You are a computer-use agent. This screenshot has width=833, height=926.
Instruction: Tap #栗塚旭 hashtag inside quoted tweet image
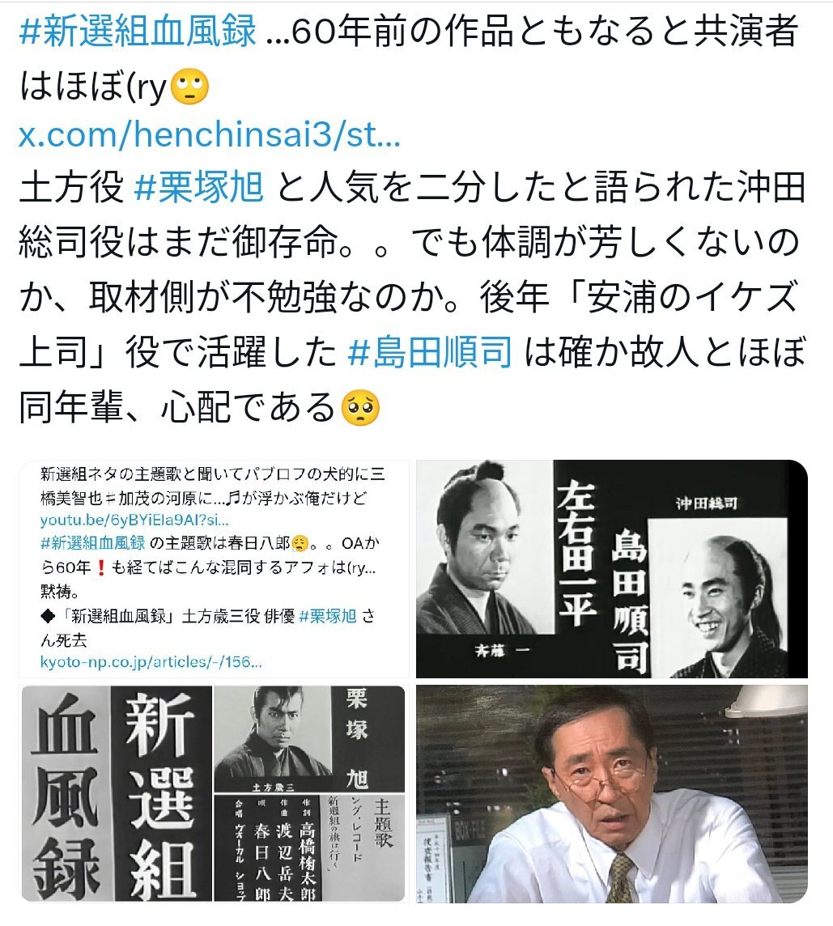[327, 617]
